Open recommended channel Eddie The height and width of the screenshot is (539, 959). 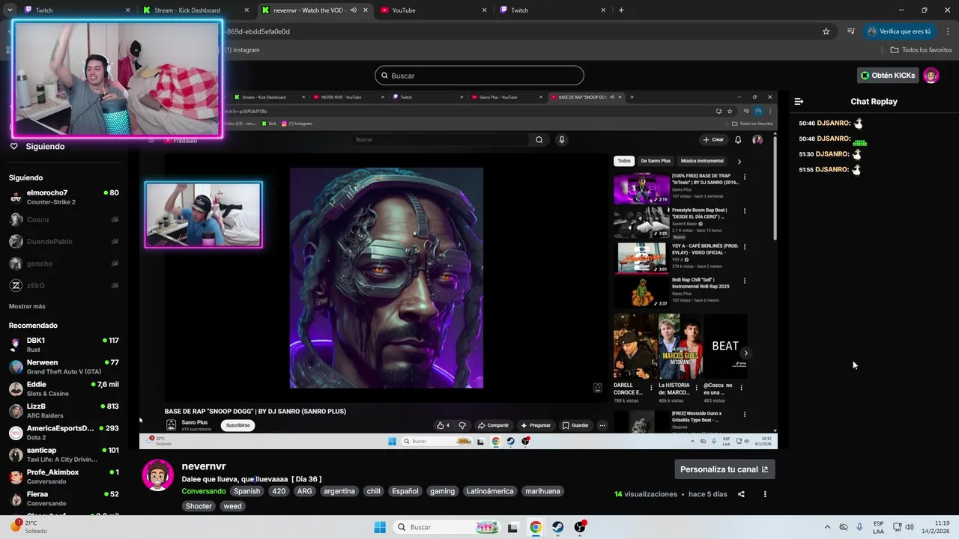[64, 389]
